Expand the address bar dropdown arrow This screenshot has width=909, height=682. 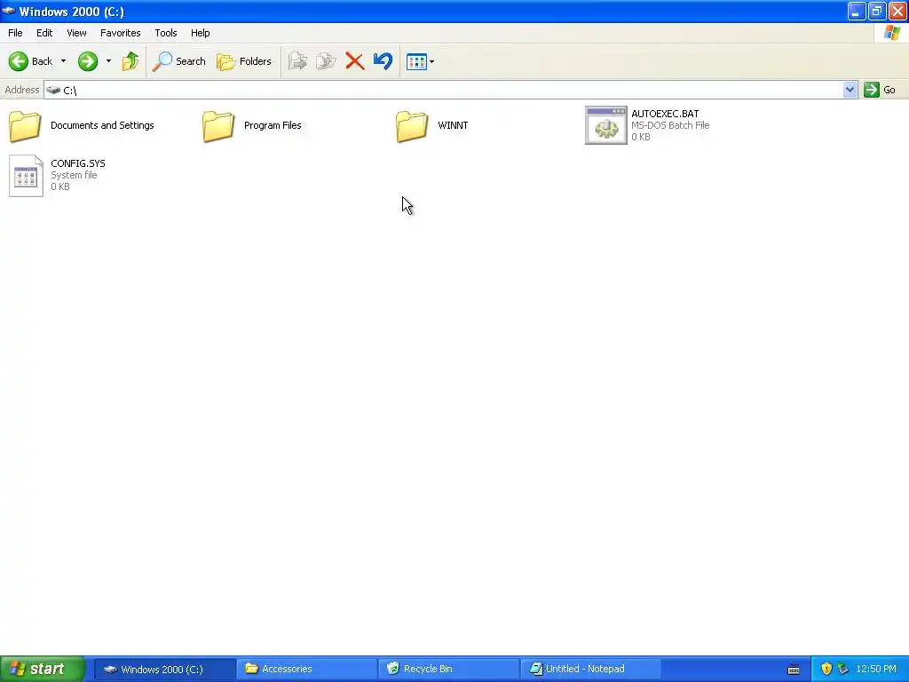[850, 90]
